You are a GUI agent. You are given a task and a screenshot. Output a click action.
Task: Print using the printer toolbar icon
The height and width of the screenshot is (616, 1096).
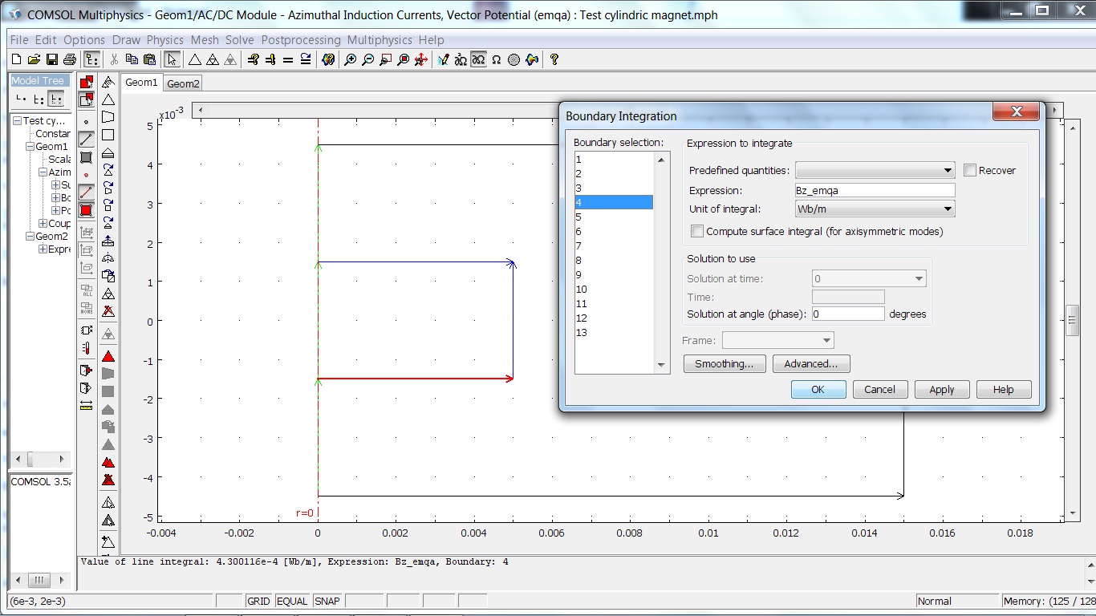(x=69, y=59)
